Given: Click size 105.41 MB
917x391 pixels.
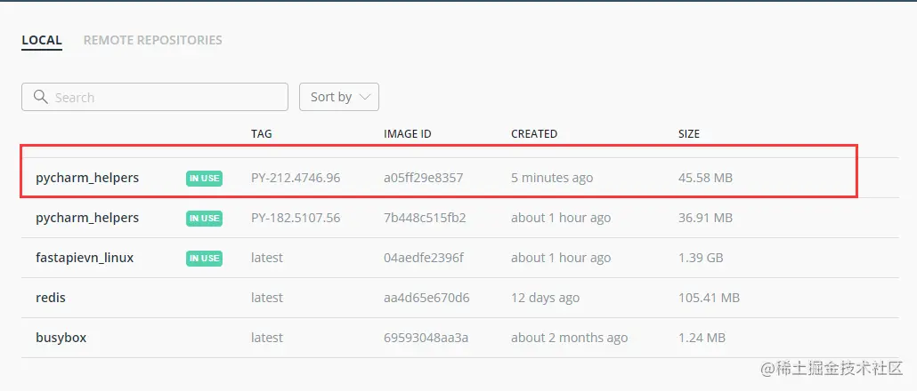Looking at the screenshot, I should pyautogui.click(x=709, y=298).
